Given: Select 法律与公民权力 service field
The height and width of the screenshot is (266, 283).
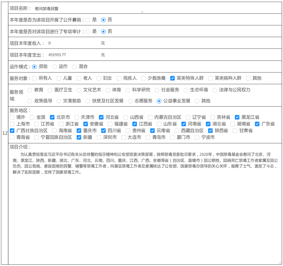Looking at the screenshot, I should pos(215,90).
